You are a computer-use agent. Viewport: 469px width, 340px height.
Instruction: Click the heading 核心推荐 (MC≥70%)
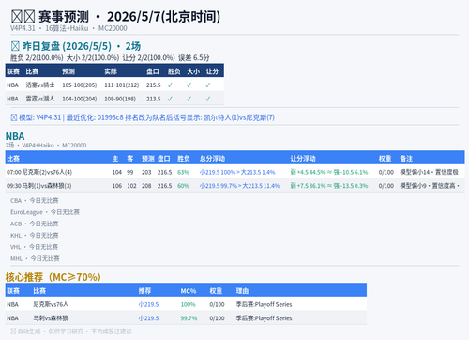(x=53, y=277)
